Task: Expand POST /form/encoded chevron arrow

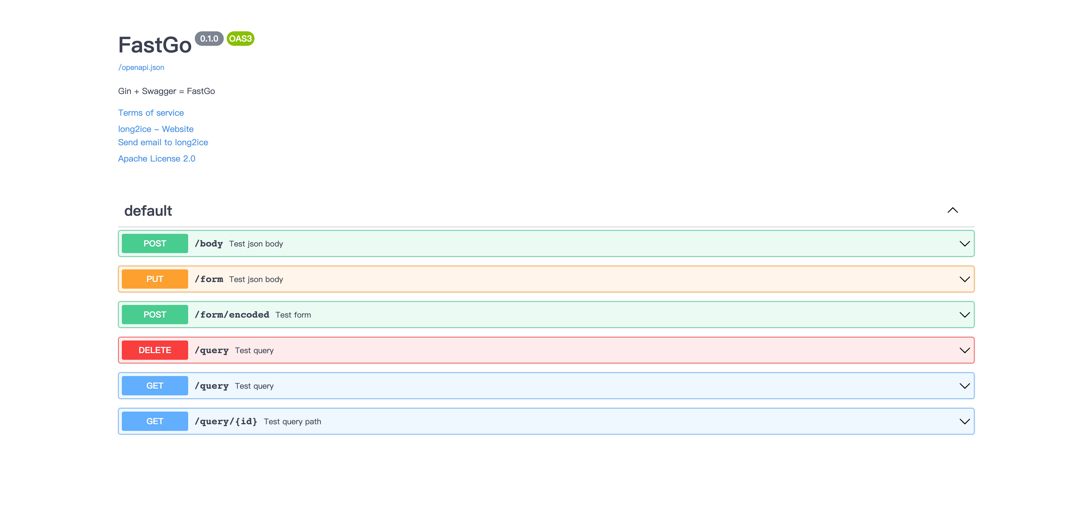Action: click(964, 315)
